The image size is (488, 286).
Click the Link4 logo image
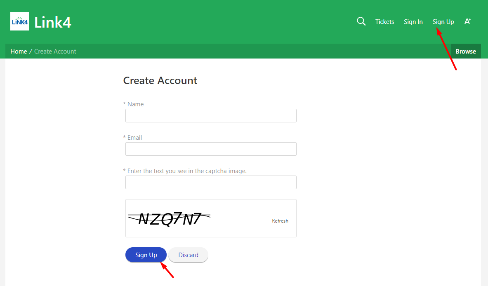click(x=19, y=21)
